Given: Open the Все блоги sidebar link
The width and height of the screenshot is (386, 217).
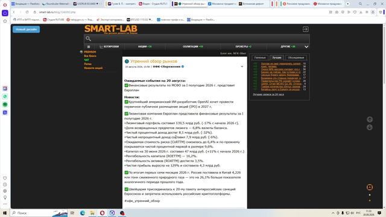Looking at the screenshot, I should point(90,56).
